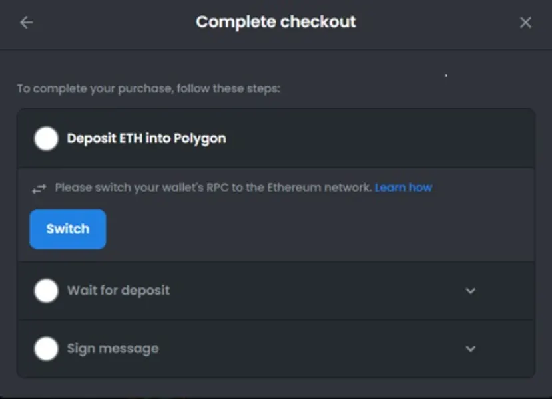Close the Complete checkout dialog
The width and height of the screenshot is (552, 399).
[525, 23]
